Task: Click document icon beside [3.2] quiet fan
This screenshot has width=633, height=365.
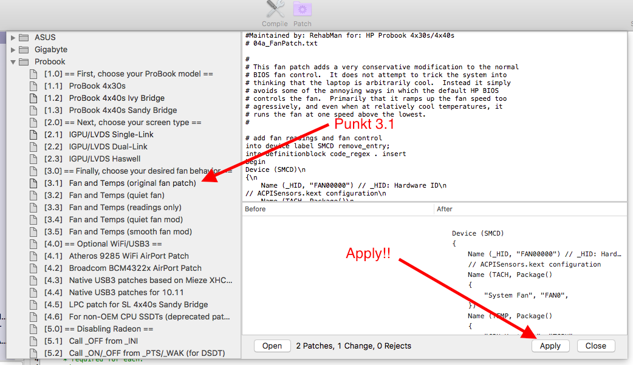Action: point(33,195)
